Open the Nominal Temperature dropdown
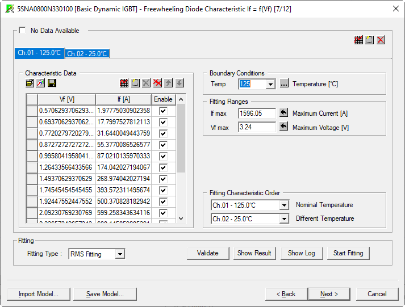Viewport: 405px width, 307px height. tap(284, 205)
